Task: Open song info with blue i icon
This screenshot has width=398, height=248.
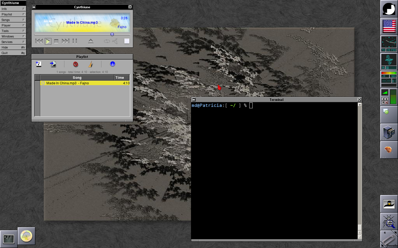Action: [112, 64]
